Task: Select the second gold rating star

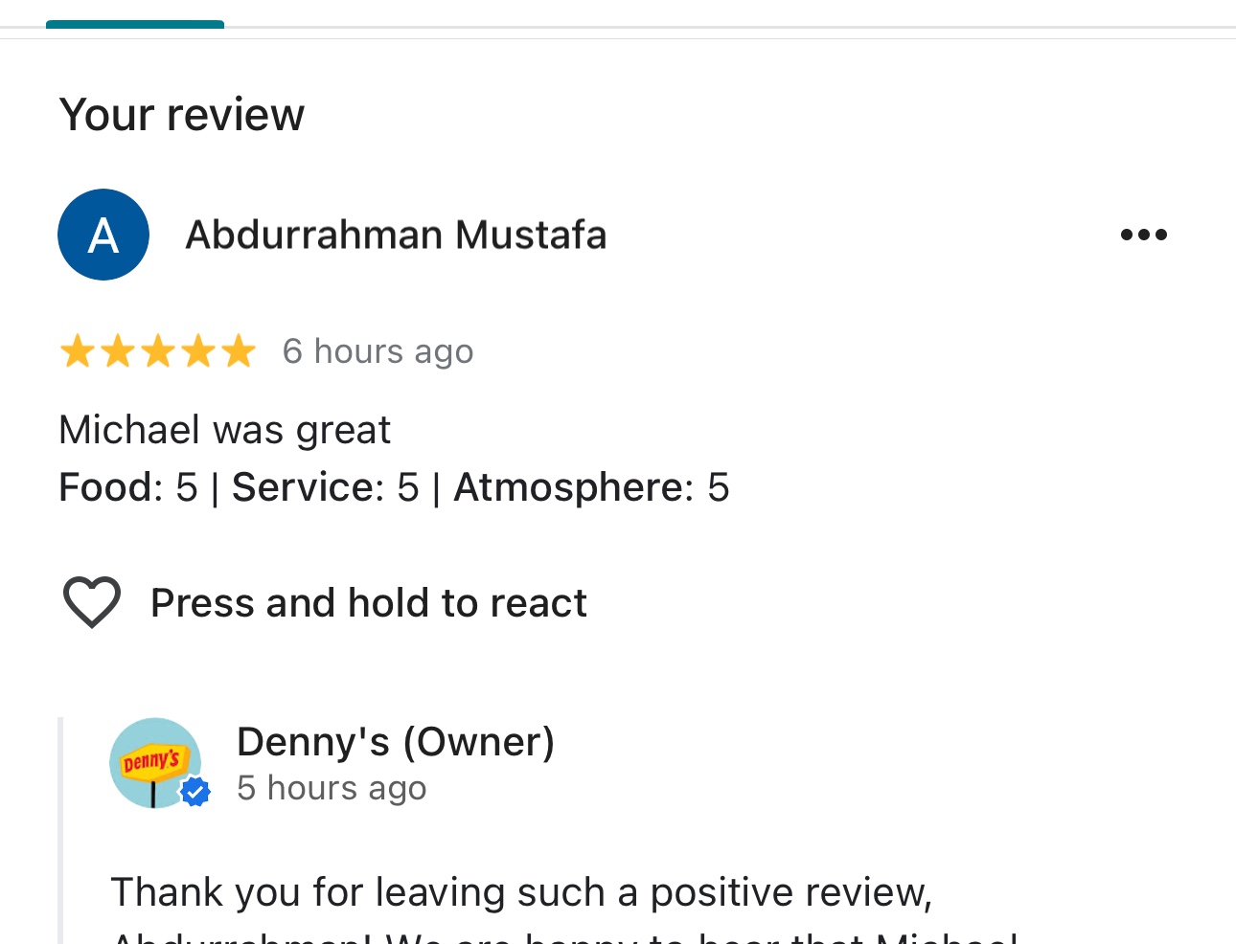Action: 118,351
